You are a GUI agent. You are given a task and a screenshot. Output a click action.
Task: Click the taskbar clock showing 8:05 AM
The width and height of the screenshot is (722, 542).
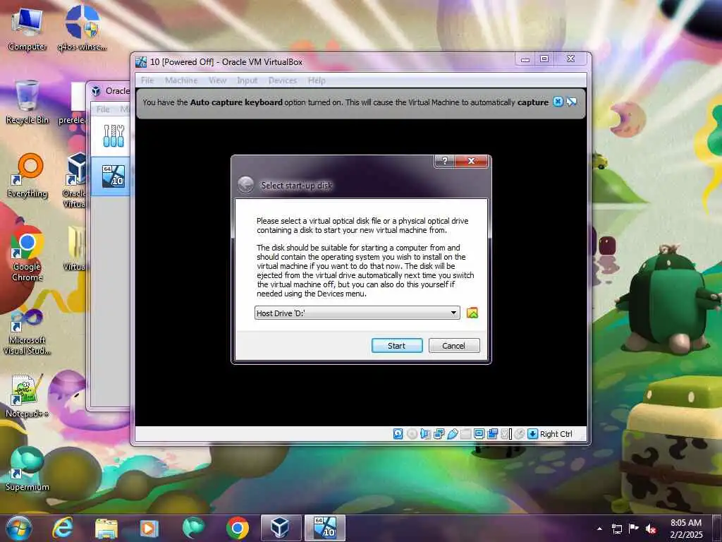click(686, 529)
